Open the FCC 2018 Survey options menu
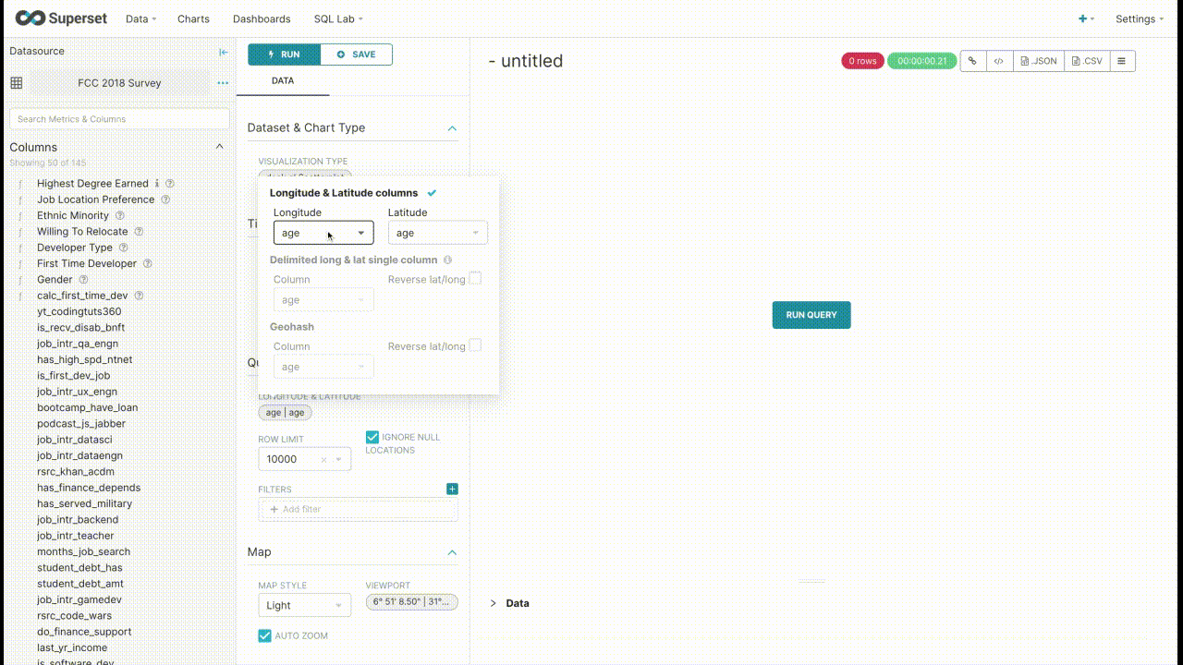Viewport: 1183px width, 665px height. click(x=223, y=83)
